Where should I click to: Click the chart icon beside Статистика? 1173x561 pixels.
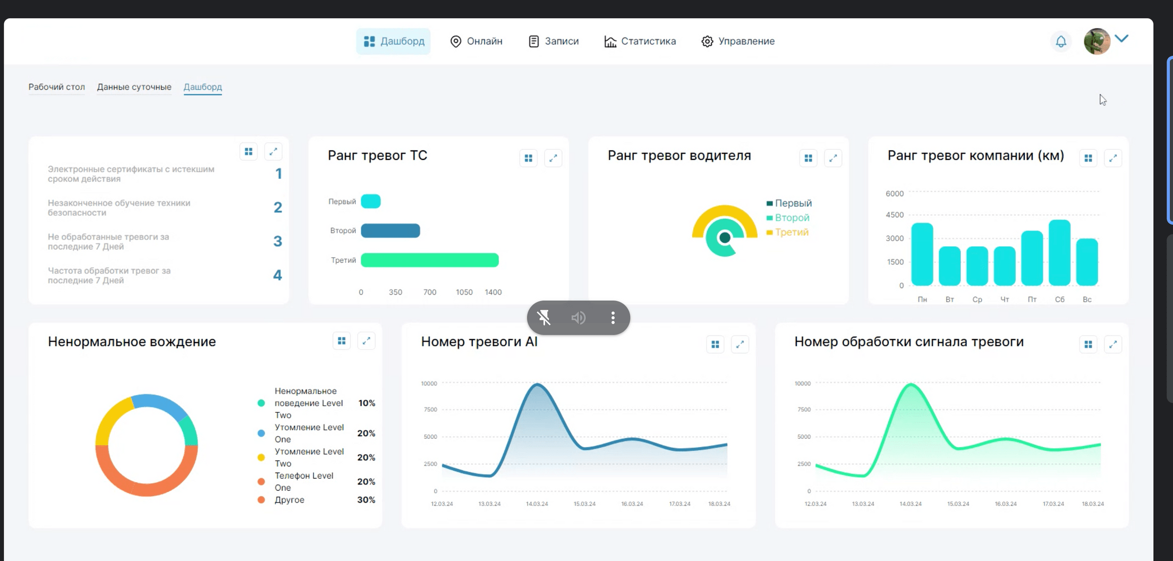click(x=610, y=41)
